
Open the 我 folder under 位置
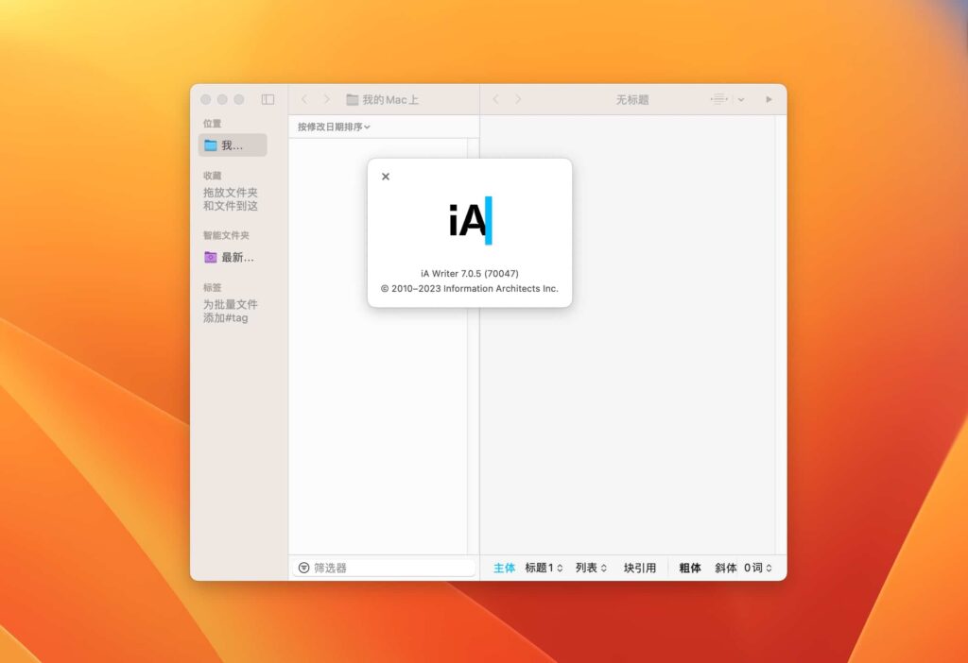pyautogui.click(x=232, y=144)
